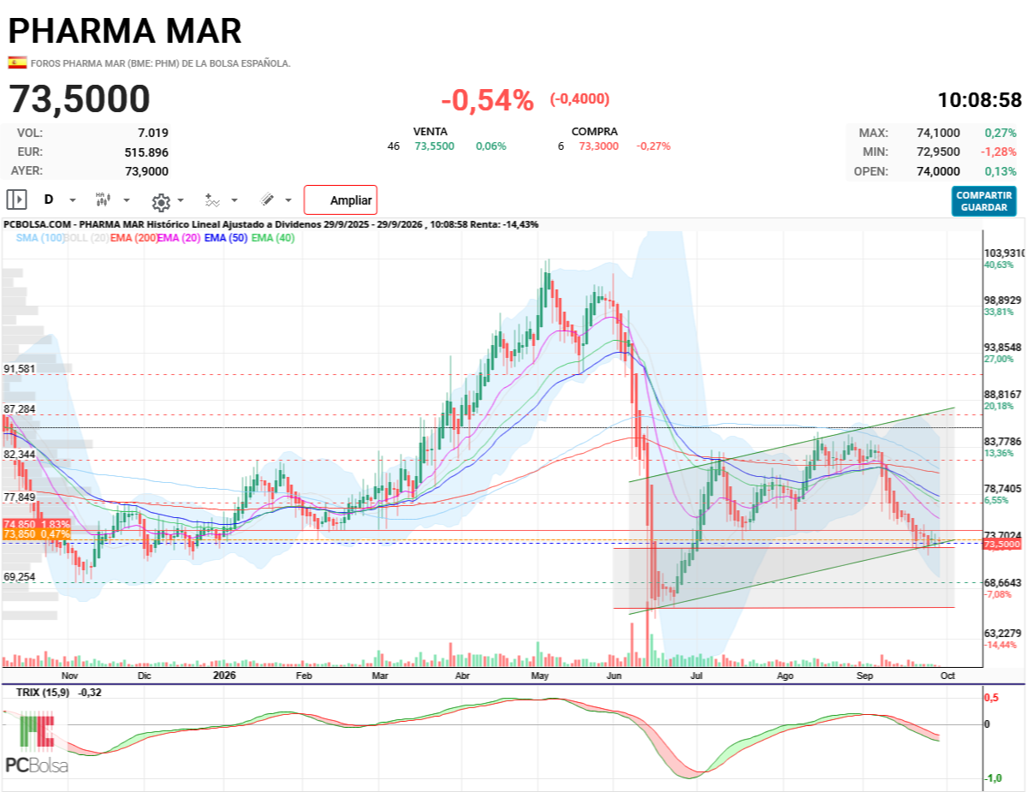Toggle the EMA (40) indicator label

(273, 237)
